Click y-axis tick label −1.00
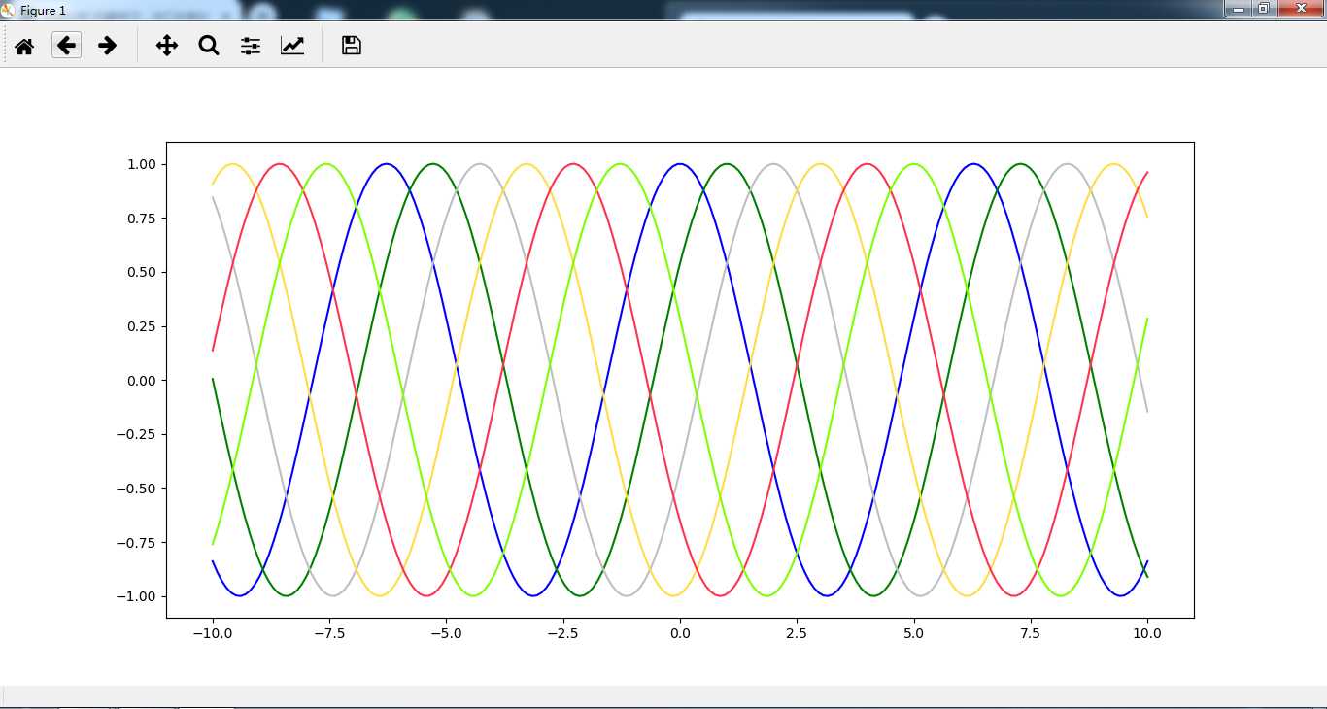This screenshot has height=709, width=1327. point(137,596)
